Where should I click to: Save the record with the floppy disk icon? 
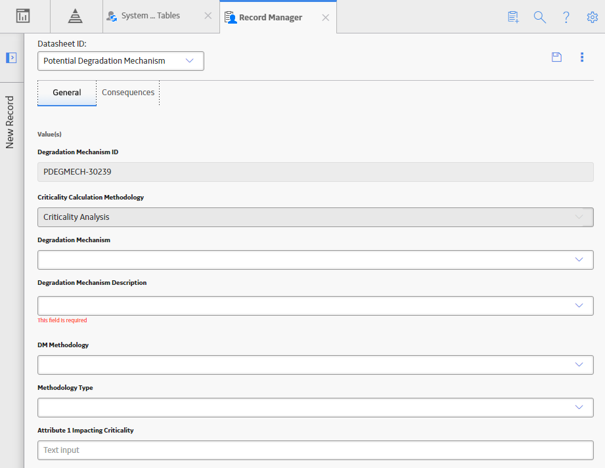pos(556,57)
